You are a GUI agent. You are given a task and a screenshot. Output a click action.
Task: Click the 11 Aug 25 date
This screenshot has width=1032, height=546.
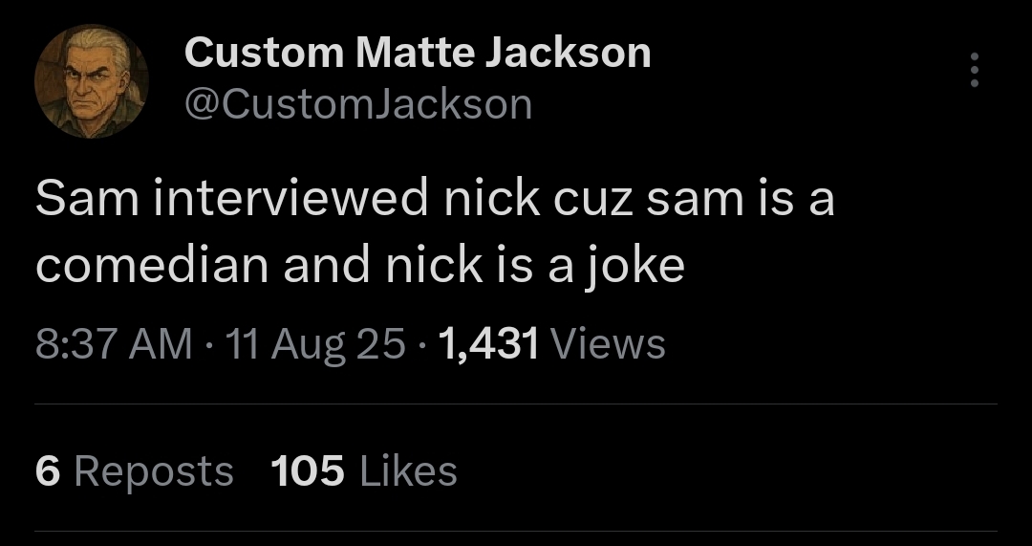click(x=315, y=343)
